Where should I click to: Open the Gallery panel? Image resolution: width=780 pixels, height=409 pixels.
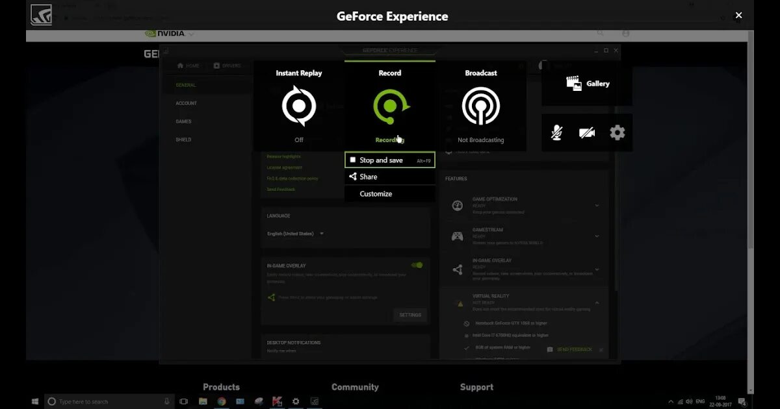point(587,83)
